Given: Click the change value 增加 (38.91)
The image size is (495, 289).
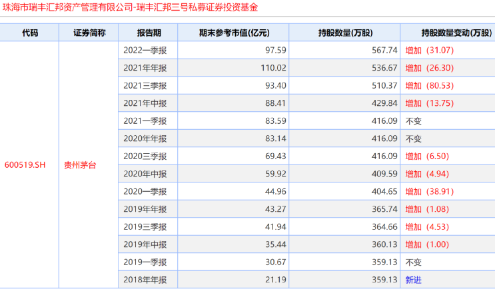Looking at the screenshot, I should [430, 192].
